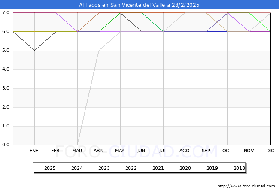The image size is (279, 193).
Task: Click the 2024 line's January low point at 5
Action: [34, 51]
